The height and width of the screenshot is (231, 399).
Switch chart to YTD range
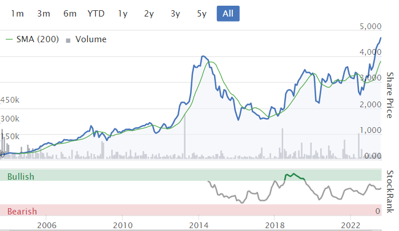[96, 14]
